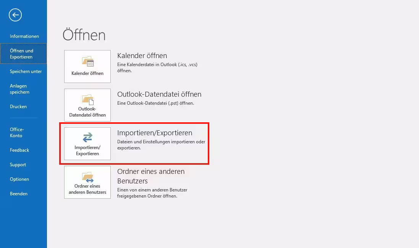Click the Outlook-Datendatei öffnen tile button
Screen dimensions: 419x248
point(87,105)
